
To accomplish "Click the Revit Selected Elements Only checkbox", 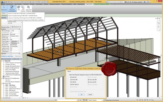I will [x=71, y=91].
